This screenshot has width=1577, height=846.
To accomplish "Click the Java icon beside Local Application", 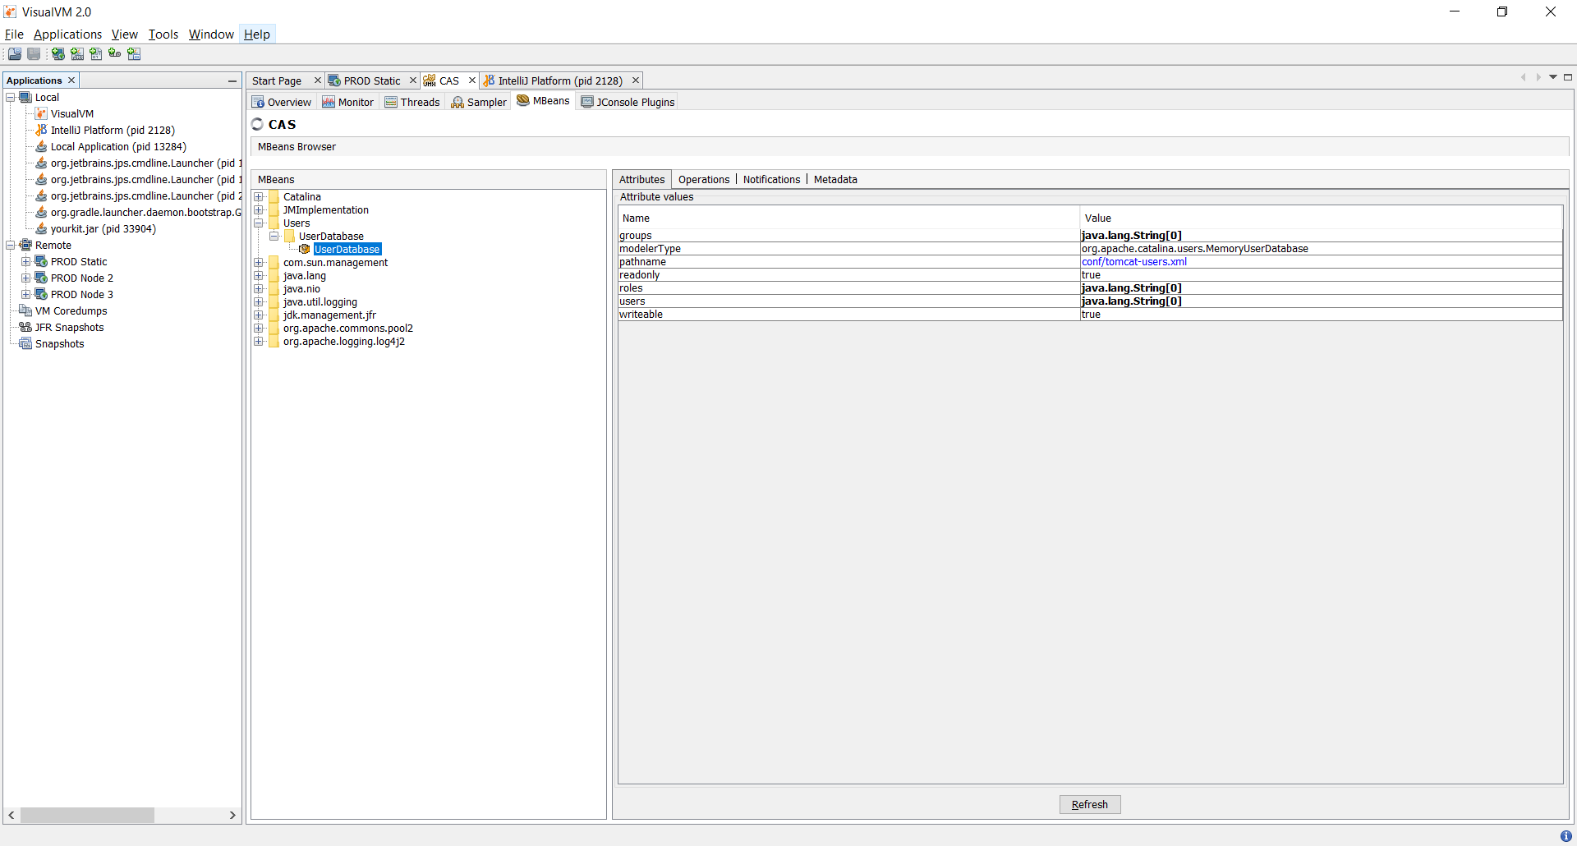I will pos(41,146).
